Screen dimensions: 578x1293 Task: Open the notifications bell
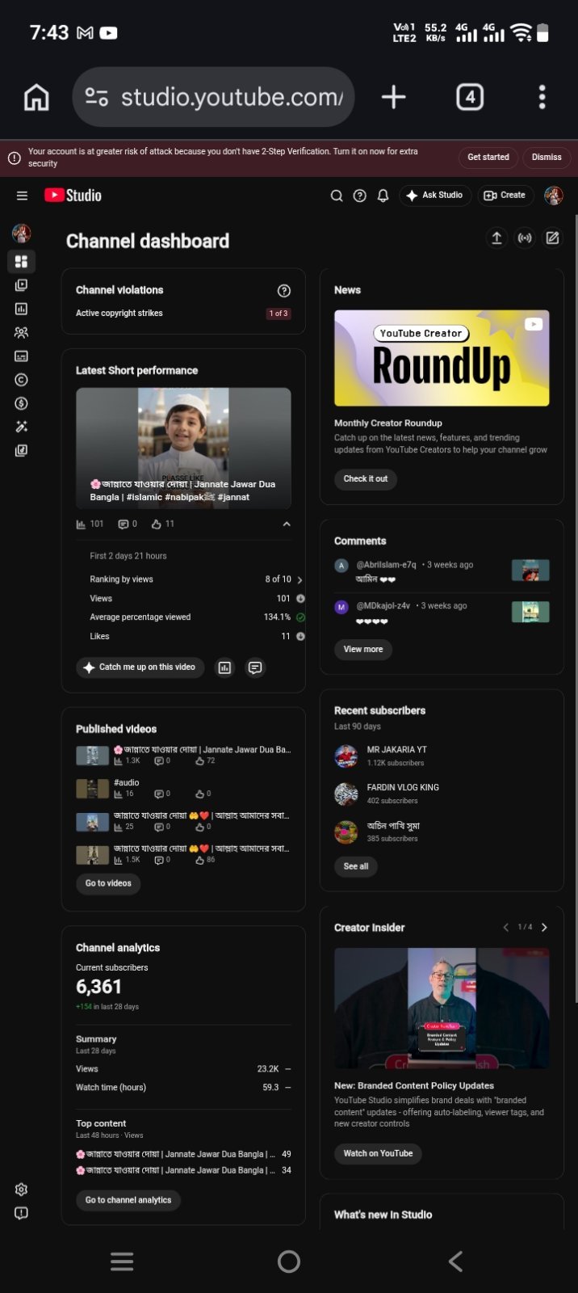tap(383, 196)
